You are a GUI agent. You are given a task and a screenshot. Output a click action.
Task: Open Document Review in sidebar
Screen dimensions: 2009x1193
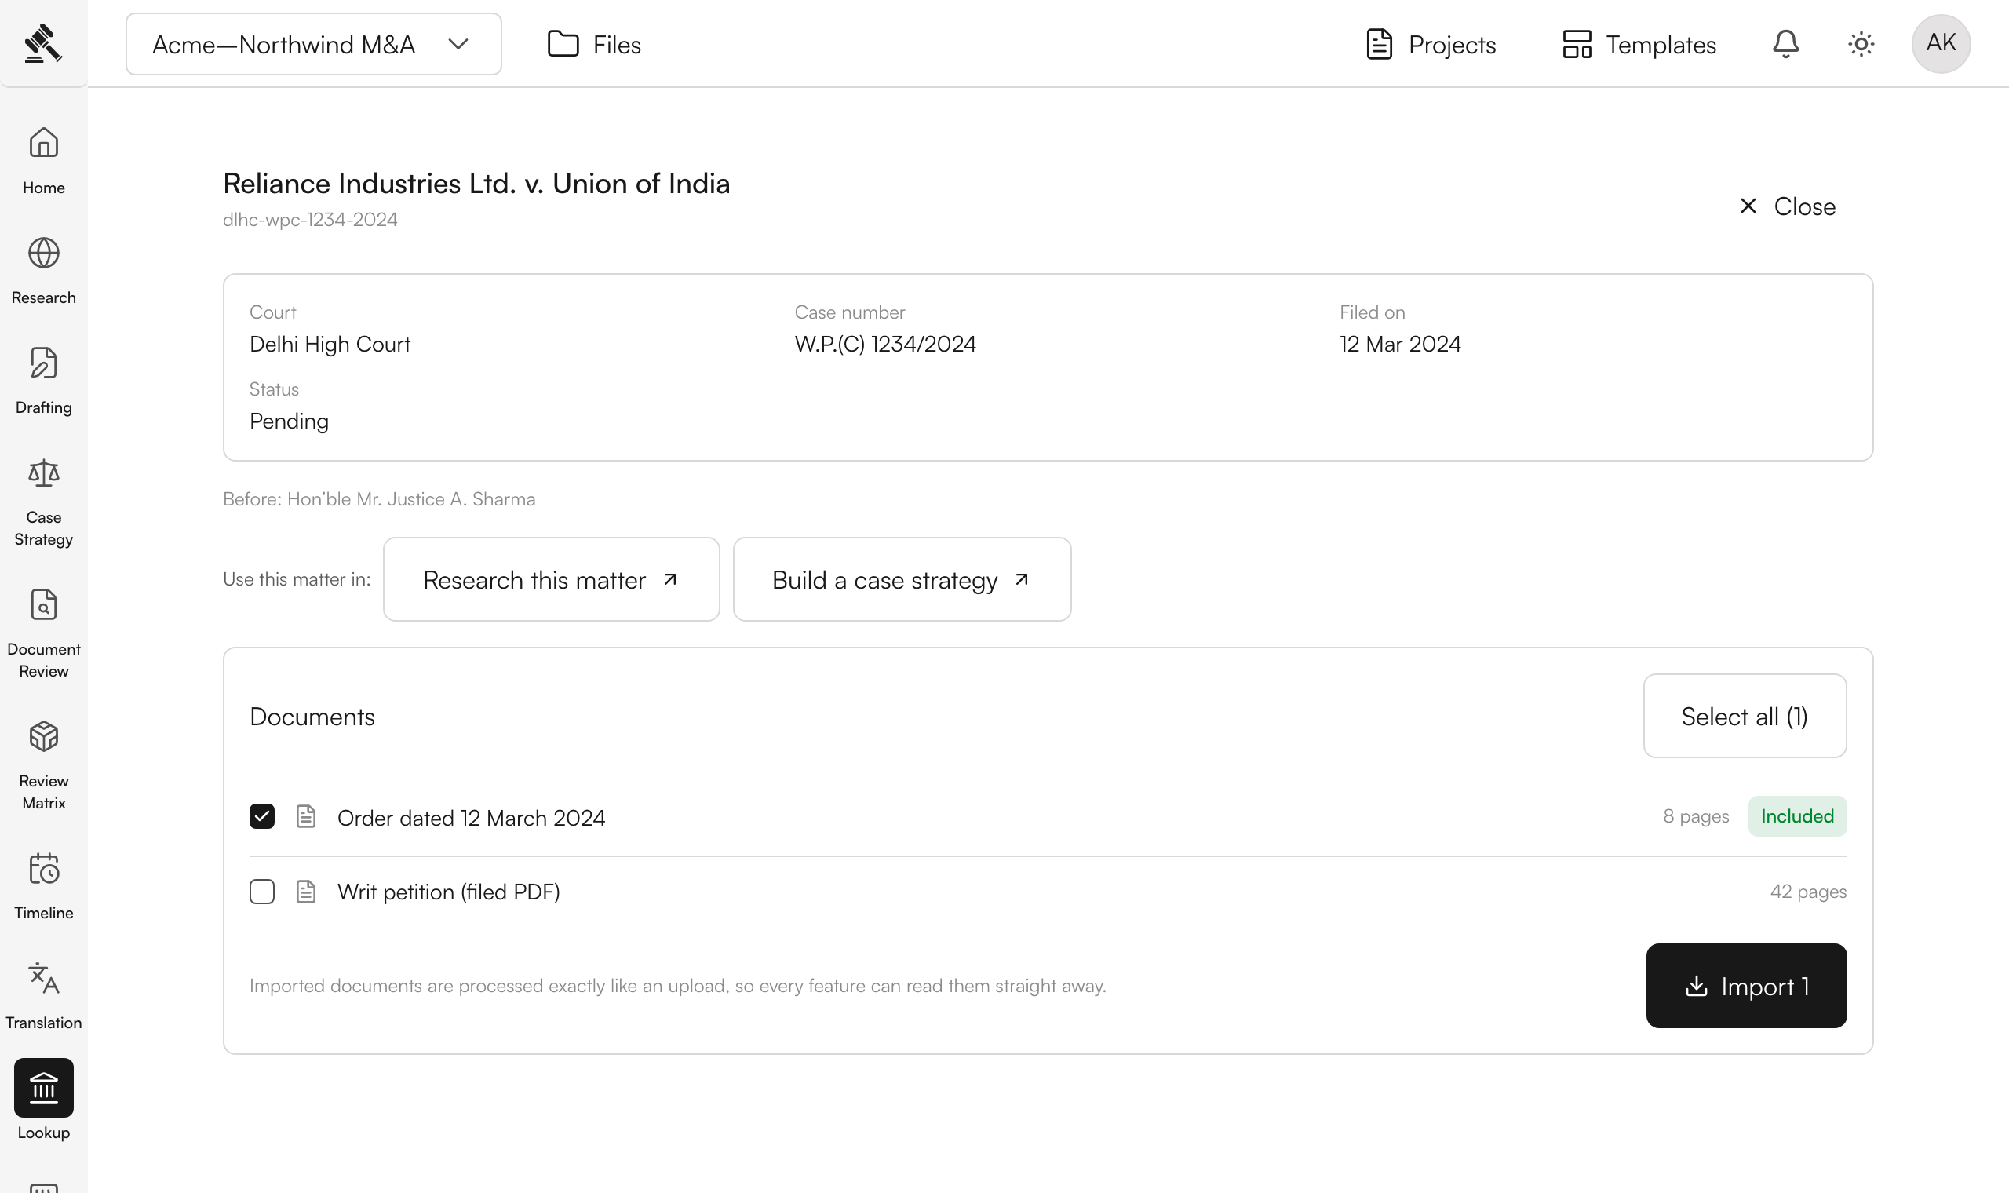click(43, 633)
